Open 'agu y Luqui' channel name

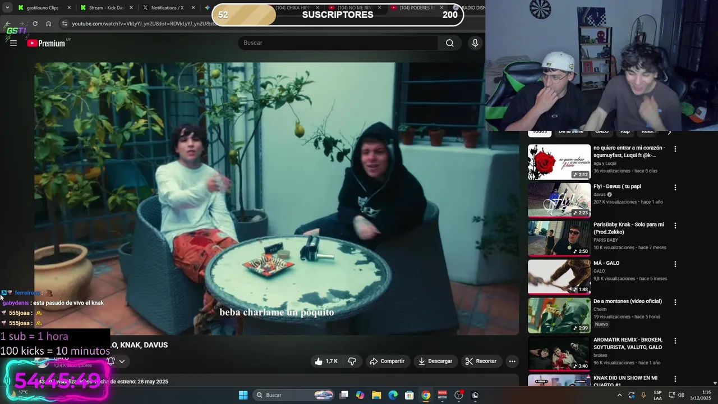pos(606,164)
